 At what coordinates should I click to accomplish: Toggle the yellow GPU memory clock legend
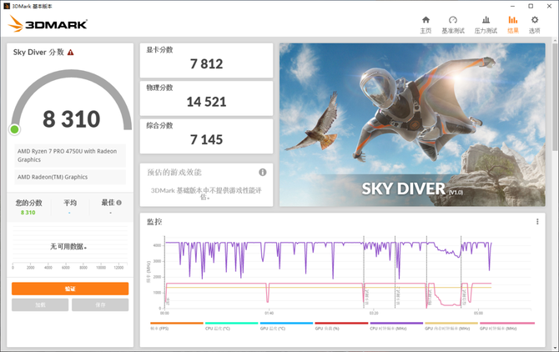coord(451,323)
